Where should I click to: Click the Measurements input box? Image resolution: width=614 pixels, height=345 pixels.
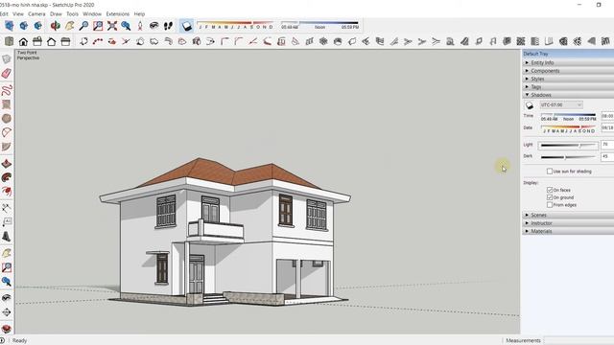pyautogui.click(x=579, y=341)
